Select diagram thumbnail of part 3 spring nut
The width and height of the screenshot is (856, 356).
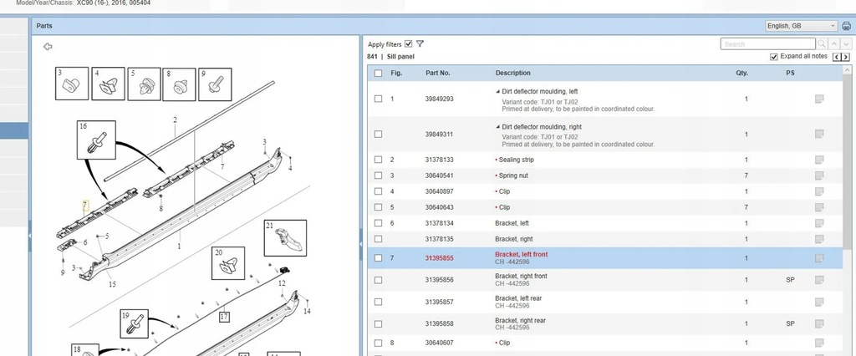72,84
